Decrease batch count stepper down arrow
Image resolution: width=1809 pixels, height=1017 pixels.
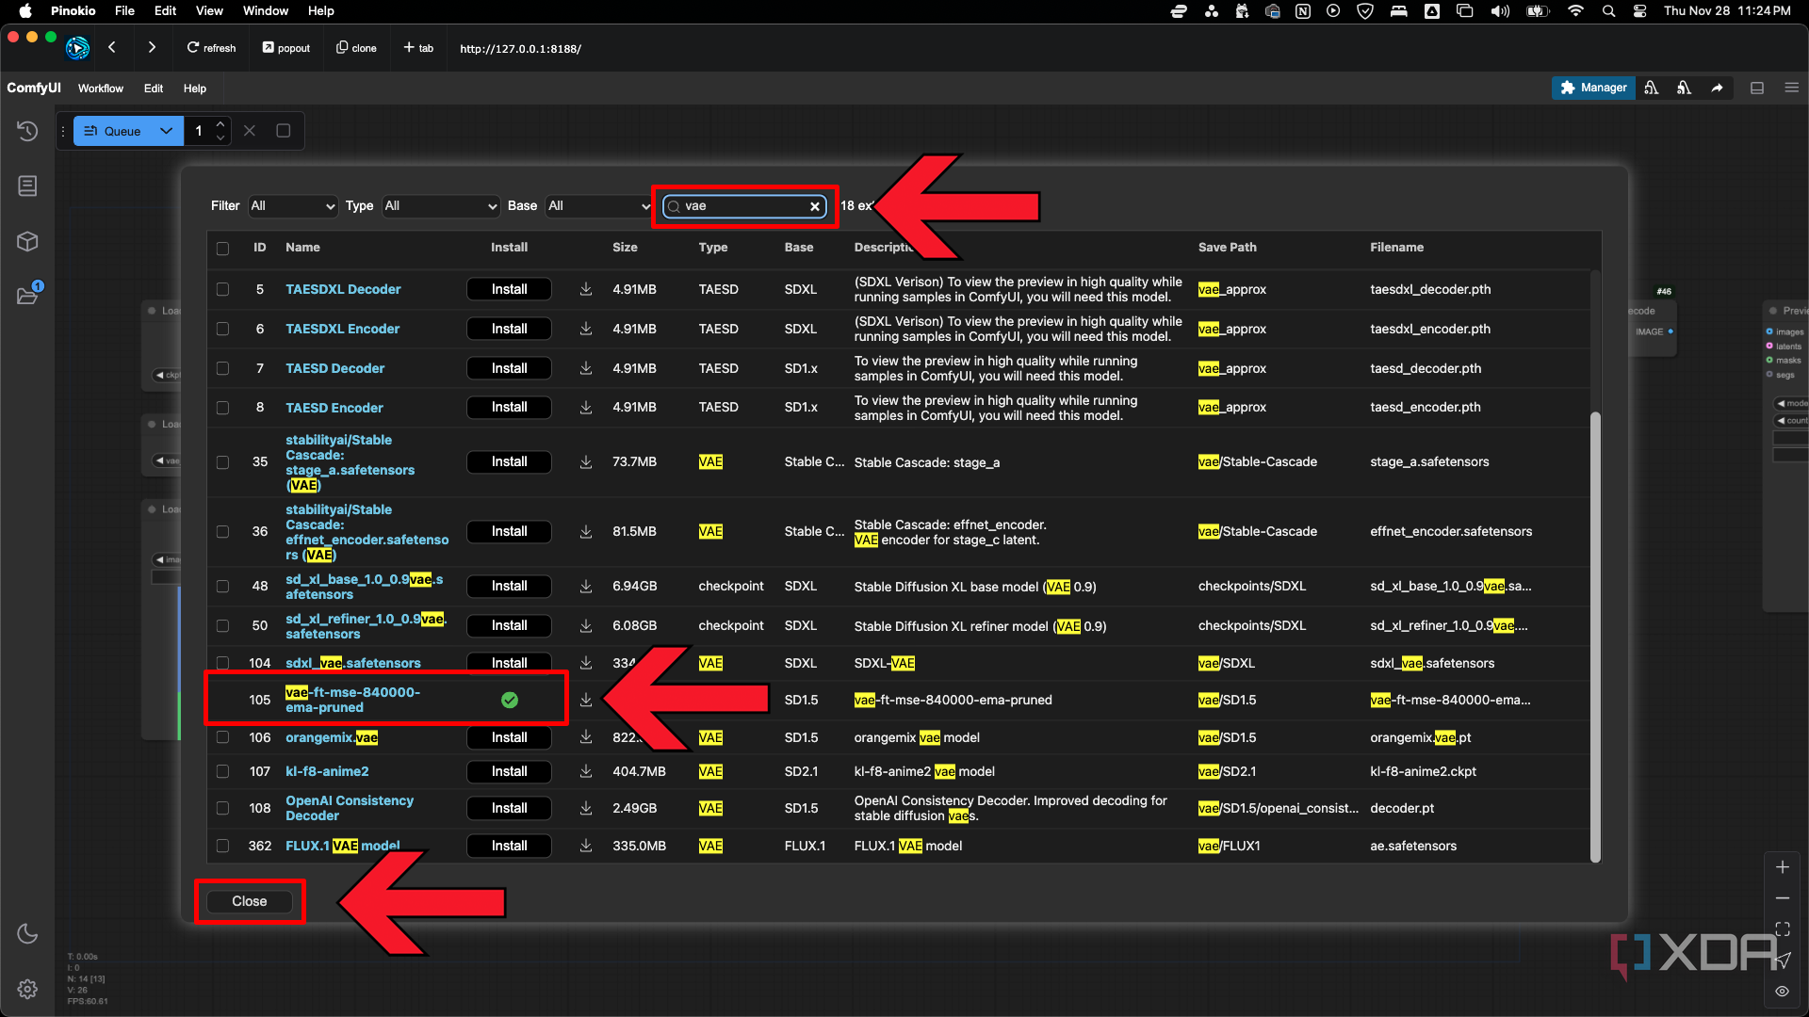pyautogui.click(x=220, y=138)
